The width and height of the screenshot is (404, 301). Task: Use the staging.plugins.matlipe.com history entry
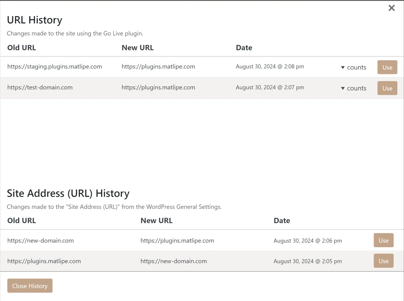point(387,67)
